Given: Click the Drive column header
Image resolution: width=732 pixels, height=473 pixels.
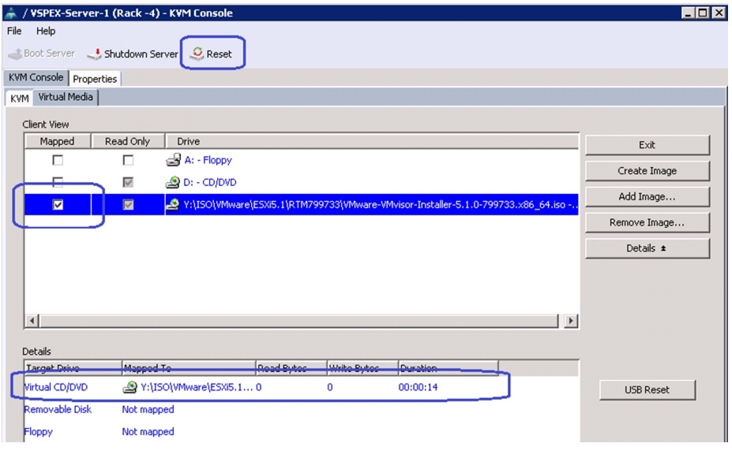Looking at the screenshot, I should point(372,141).
